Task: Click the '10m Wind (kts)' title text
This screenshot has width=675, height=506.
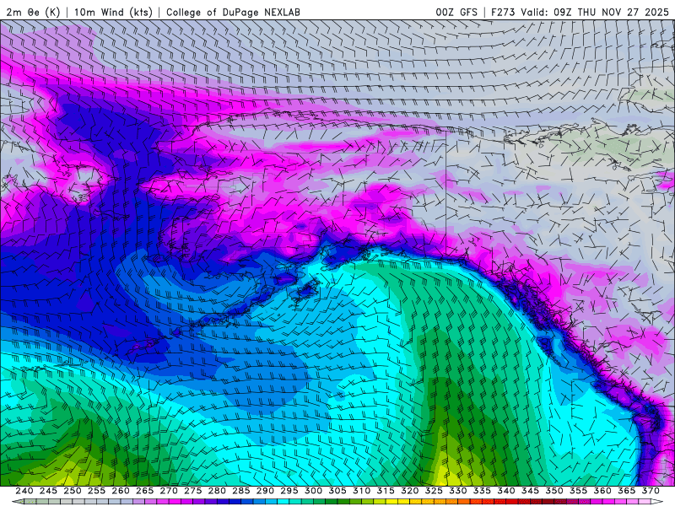Action: click(x=114, y=12)
